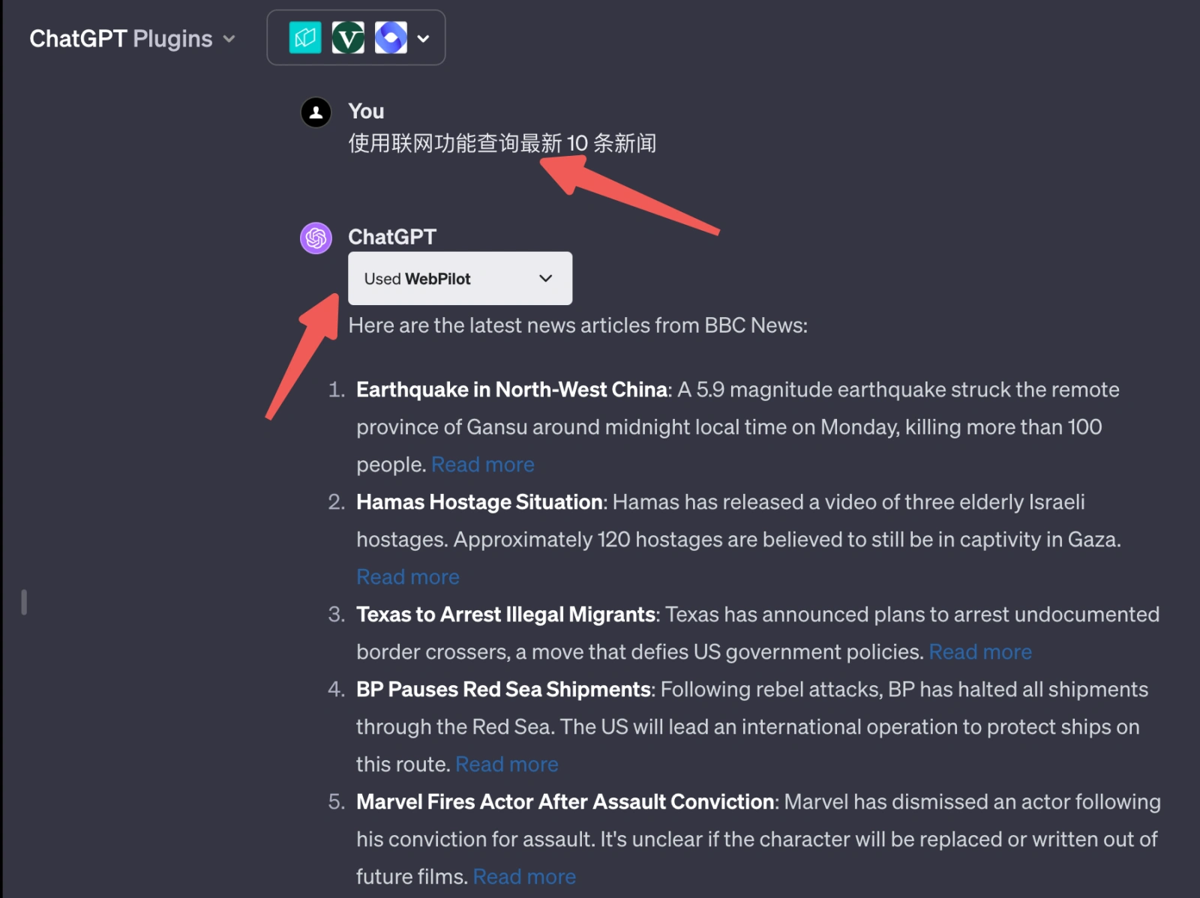Image resolution: width=1200 pixels, height=898 pixels.
Task: Open Read more for BP Red Sea story
Action: pyautogui.click(x=507, y=765)
